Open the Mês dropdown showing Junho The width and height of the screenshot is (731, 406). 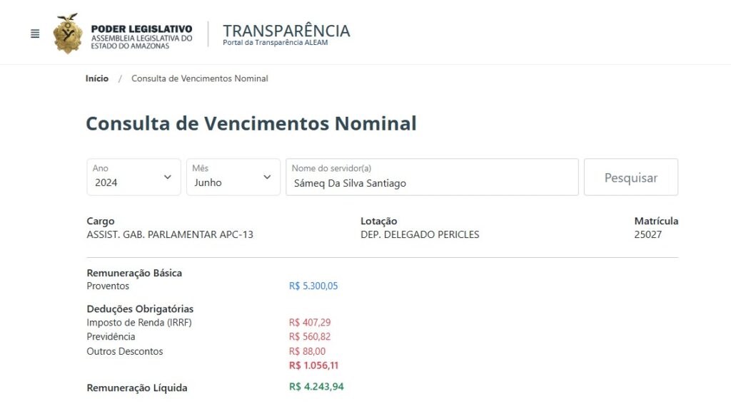tap(233, 177)
